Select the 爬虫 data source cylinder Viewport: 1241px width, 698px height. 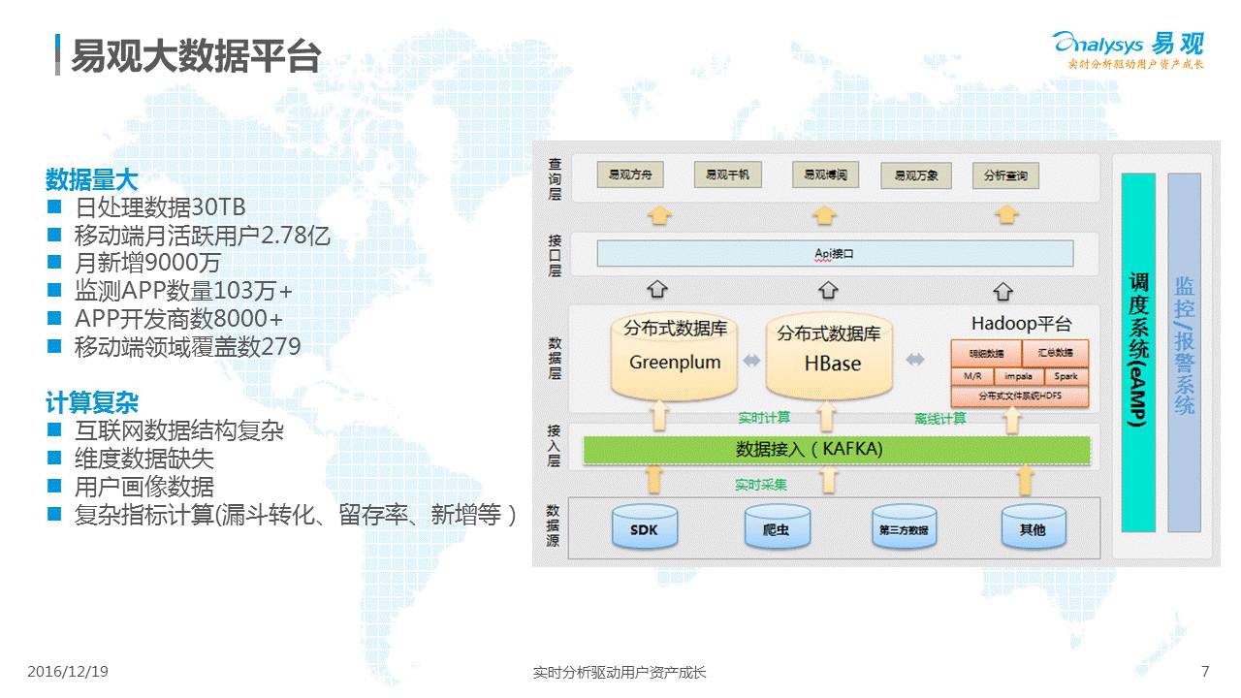point(777,525)
